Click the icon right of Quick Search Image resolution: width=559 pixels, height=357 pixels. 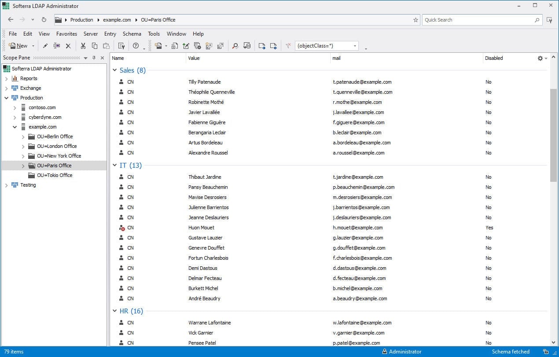click(x=549, y=20)
